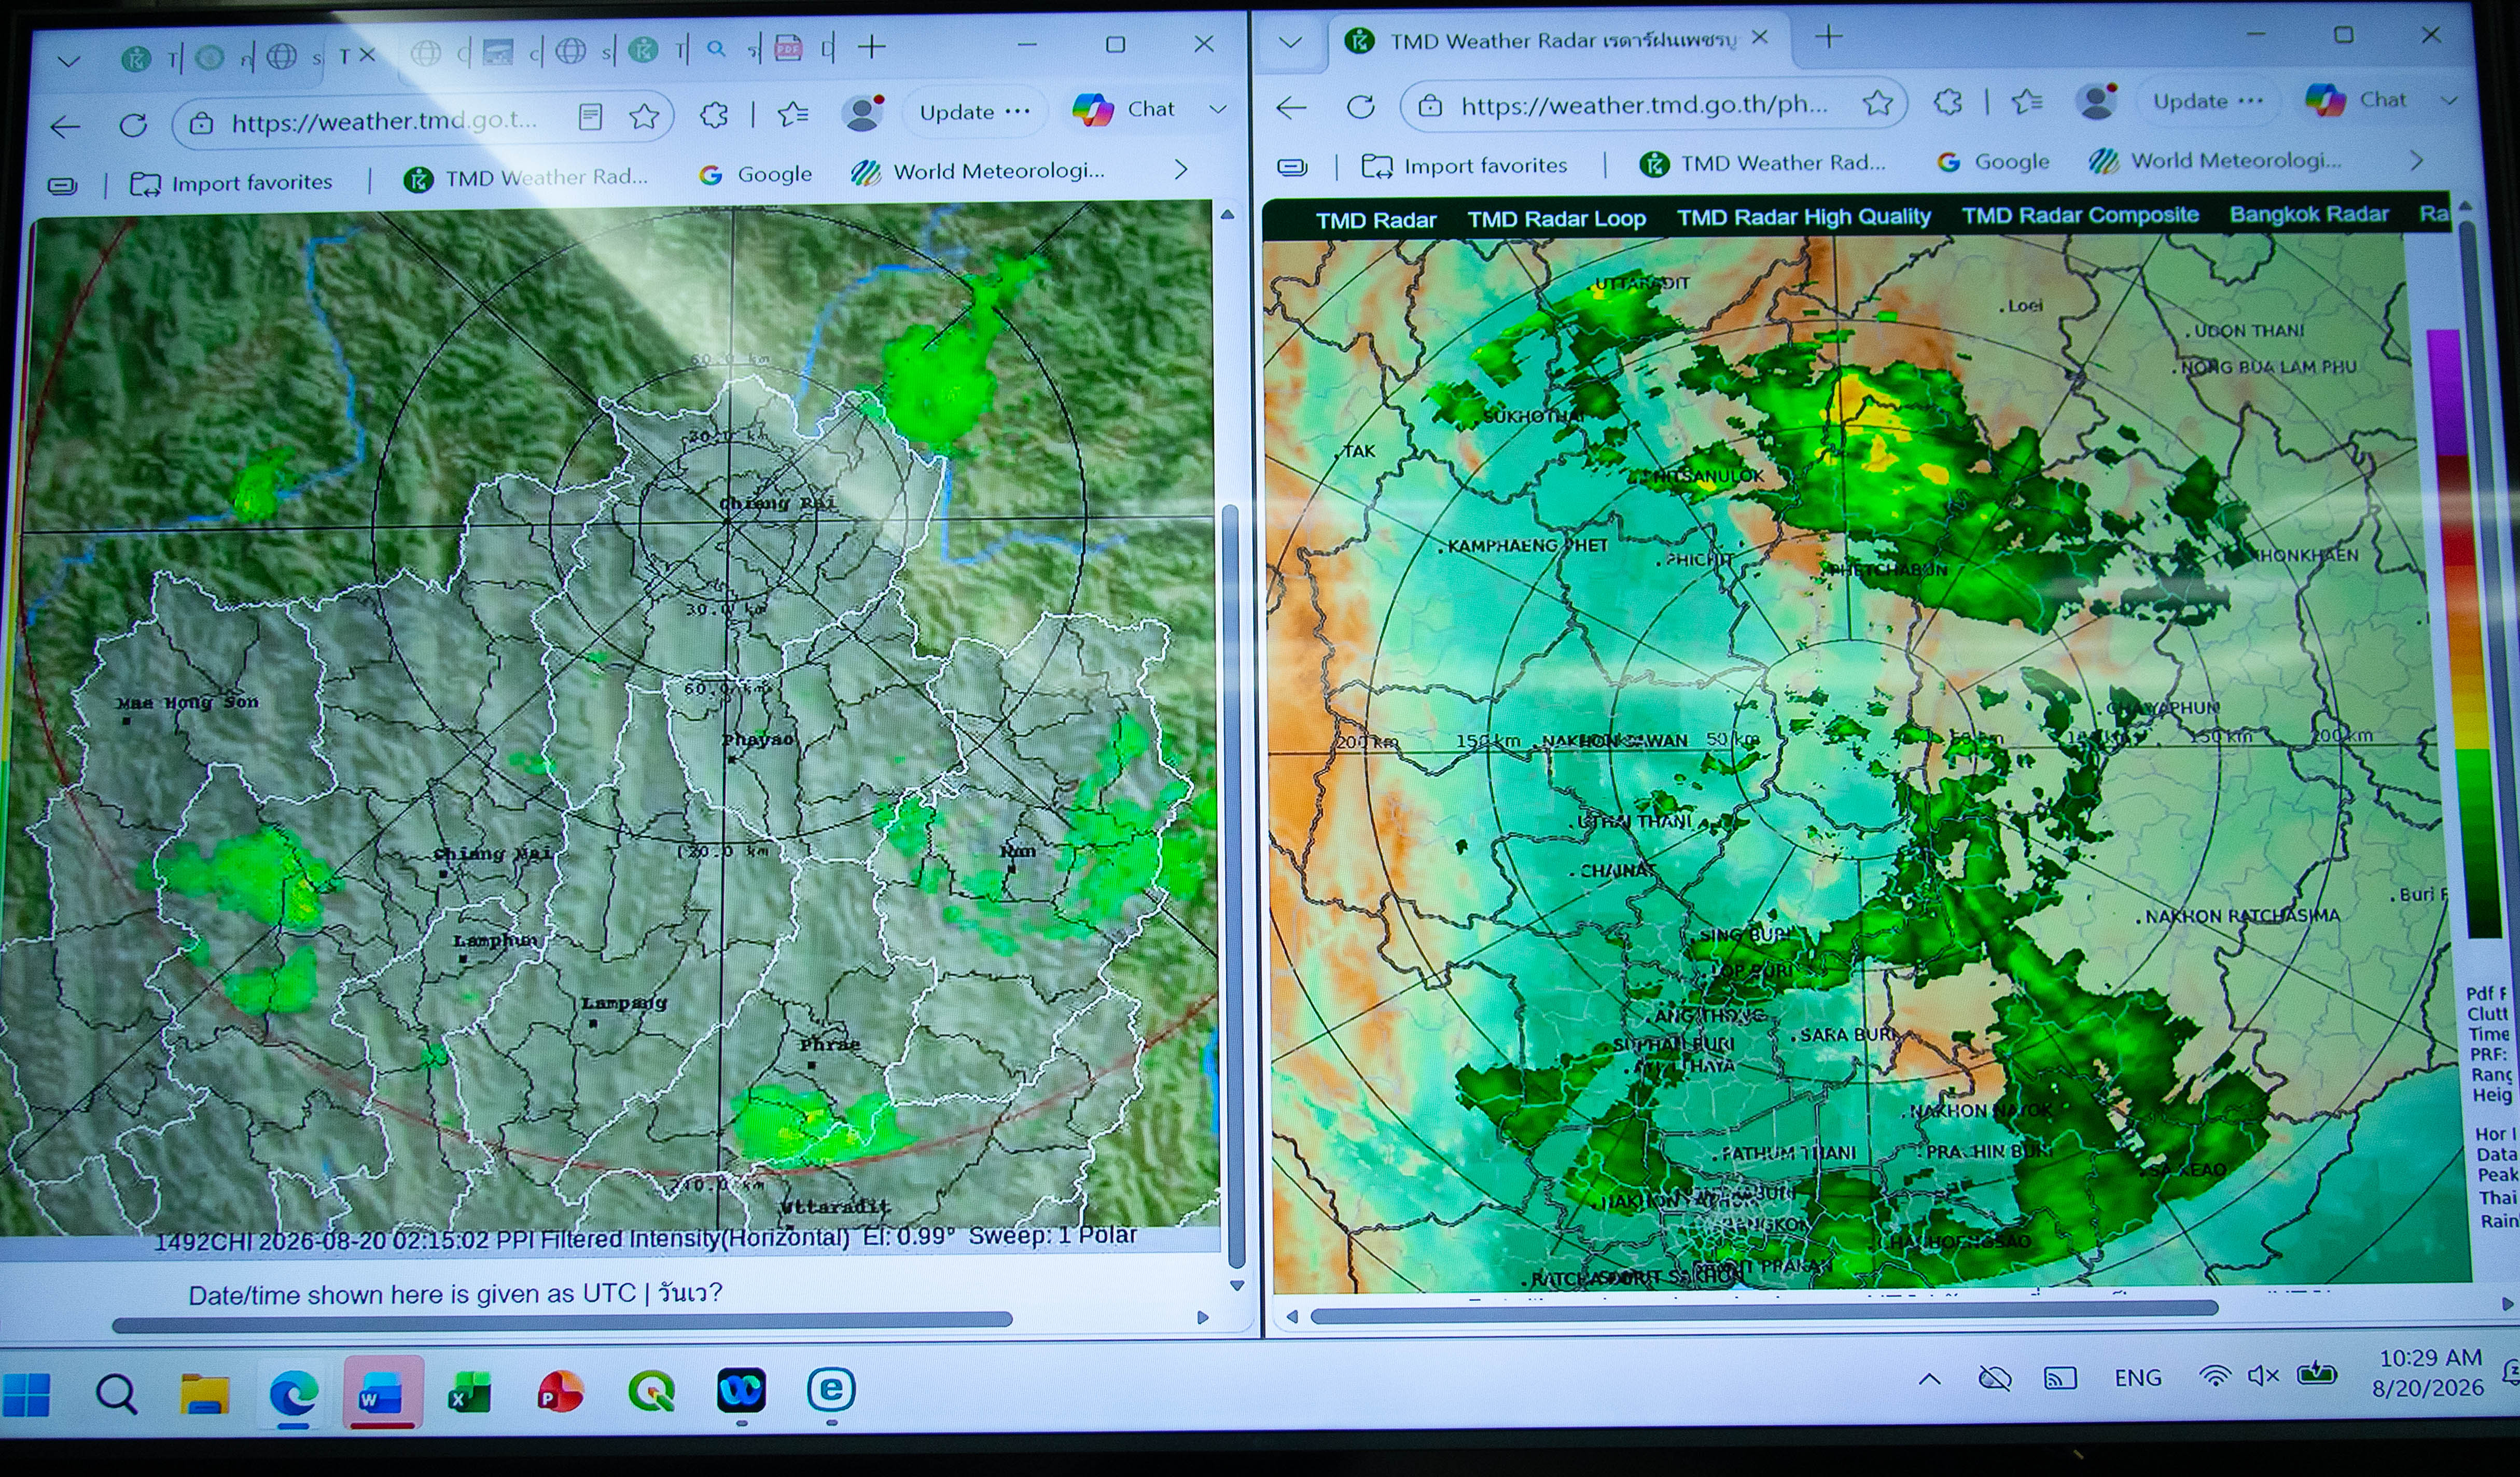Open Import favorites in right window
The height and width of the screenshot is (1477, 2520).
pyautogui.click(x=1465, y=166)
